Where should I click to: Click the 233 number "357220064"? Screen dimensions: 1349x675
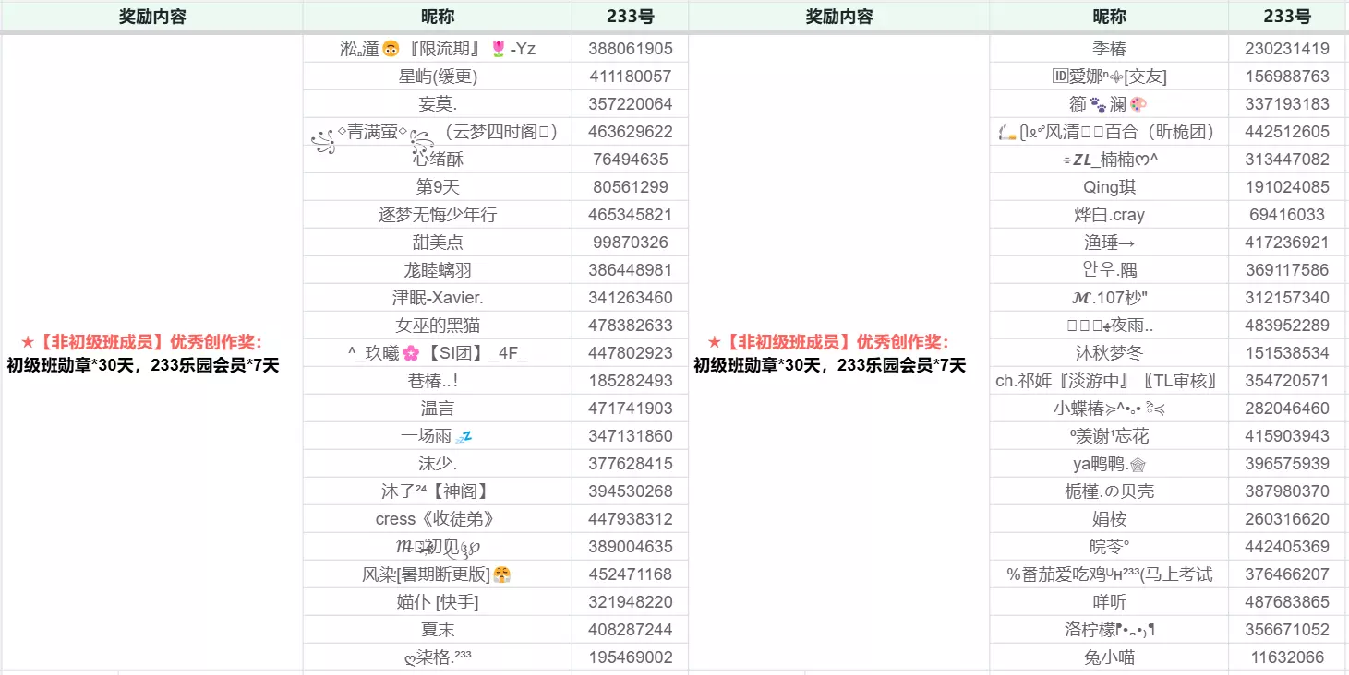(x=631, y=104)
